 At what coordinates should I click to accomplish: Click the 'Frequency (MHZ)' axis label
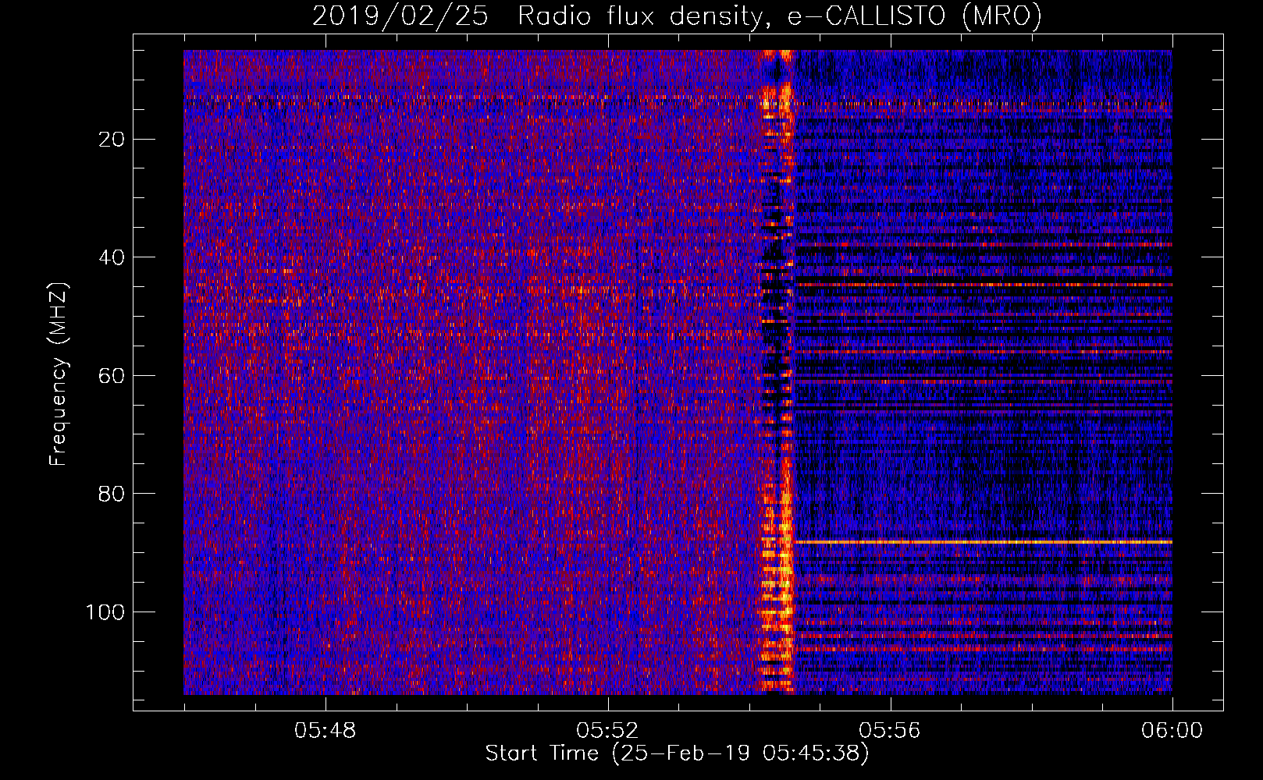coord(59,374)
